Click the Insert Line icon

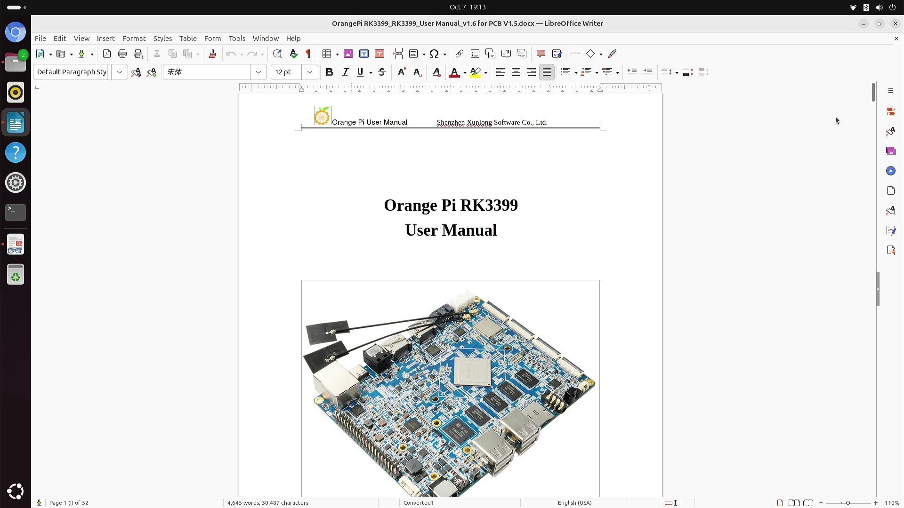click(x=575, y=54)
